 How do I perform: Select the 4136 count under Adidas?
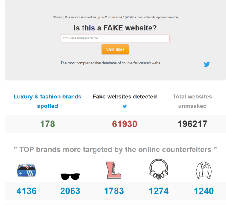[27, 191]
